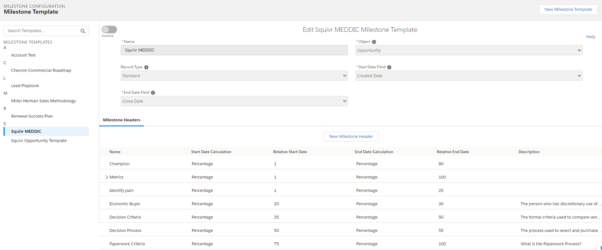Click the Description column header
Image resolution: width=602 pixels, height=250 pixels.
tap(529, 152)
